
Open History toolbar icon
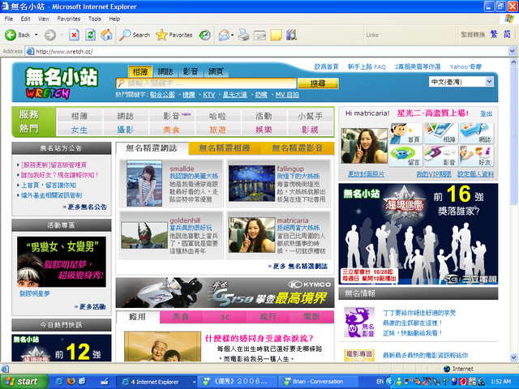[205, 35]
